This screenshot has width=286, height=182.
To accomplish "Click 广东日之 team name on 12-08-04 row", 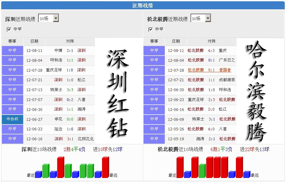I will click(x=227, y=60).
